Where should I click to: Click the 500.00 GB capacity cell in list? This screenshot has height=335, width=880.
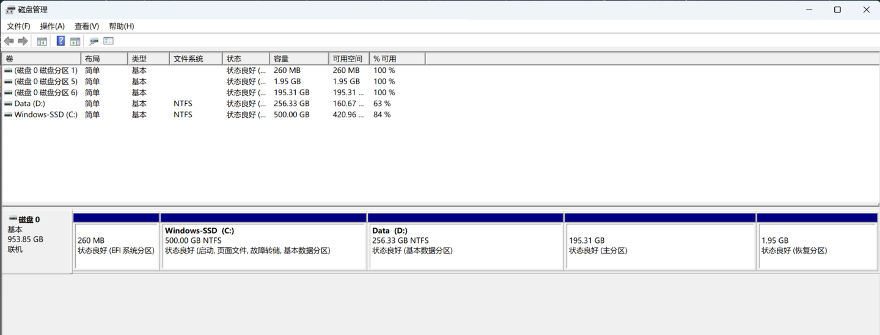click(291, 115)
